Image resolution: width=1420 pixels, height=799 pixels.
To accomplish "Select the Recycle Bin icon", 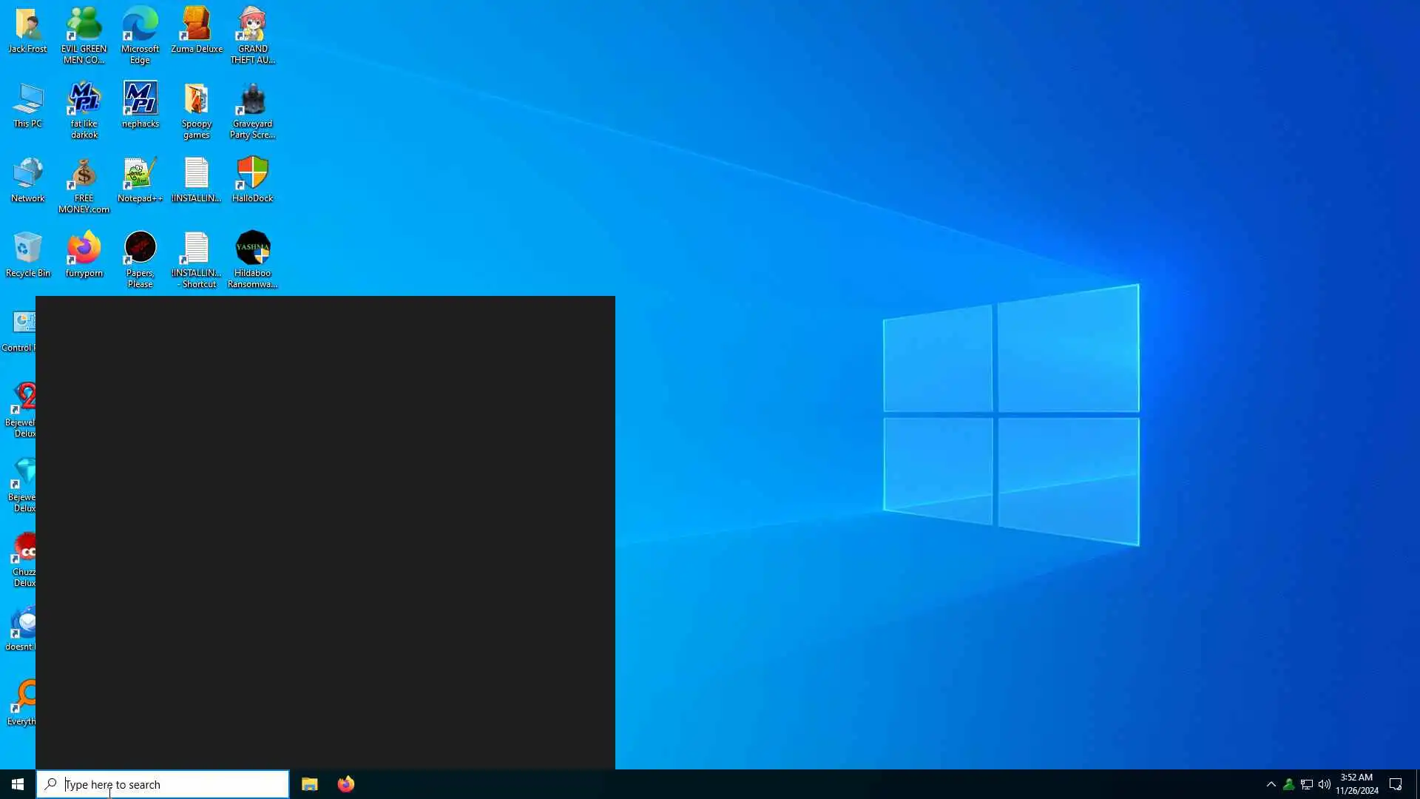I will click(x=27, y=249).
